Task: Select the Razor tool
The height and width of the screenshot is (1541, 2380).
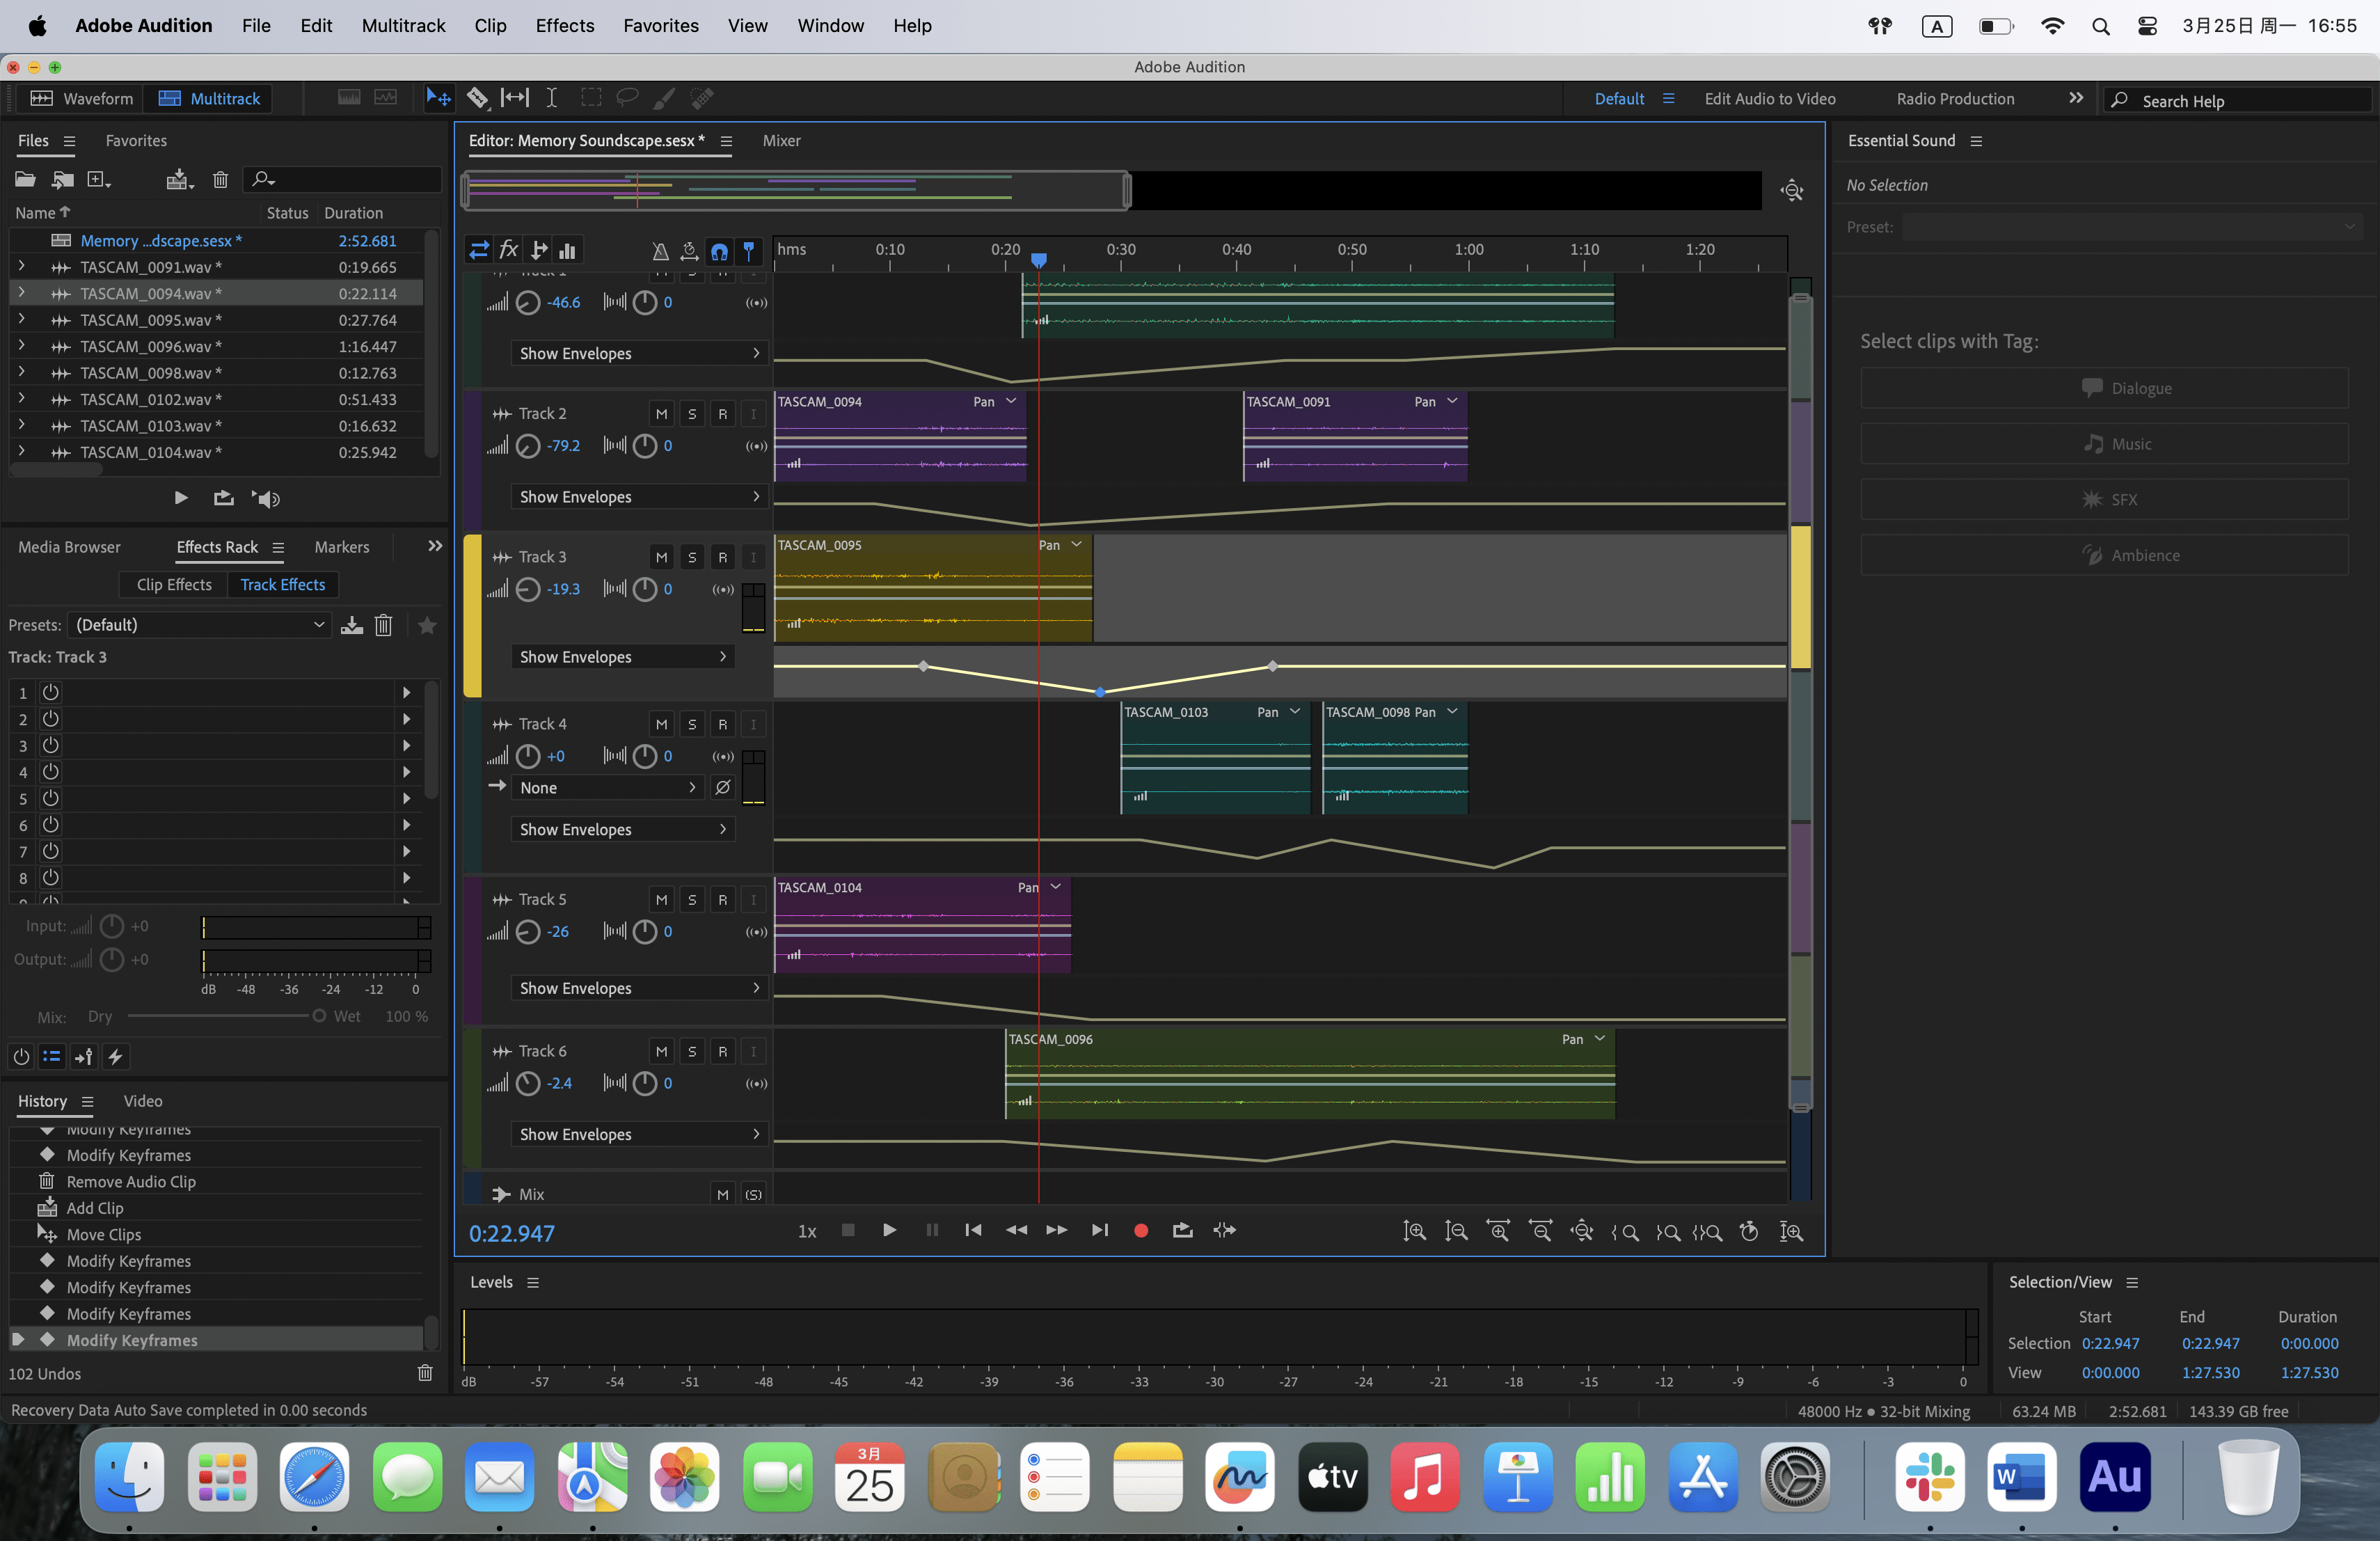Action: tap(478, 98)
